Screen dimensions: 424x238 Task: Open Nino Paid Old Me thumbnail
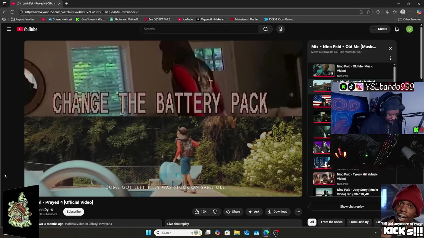tap(324, 70)
